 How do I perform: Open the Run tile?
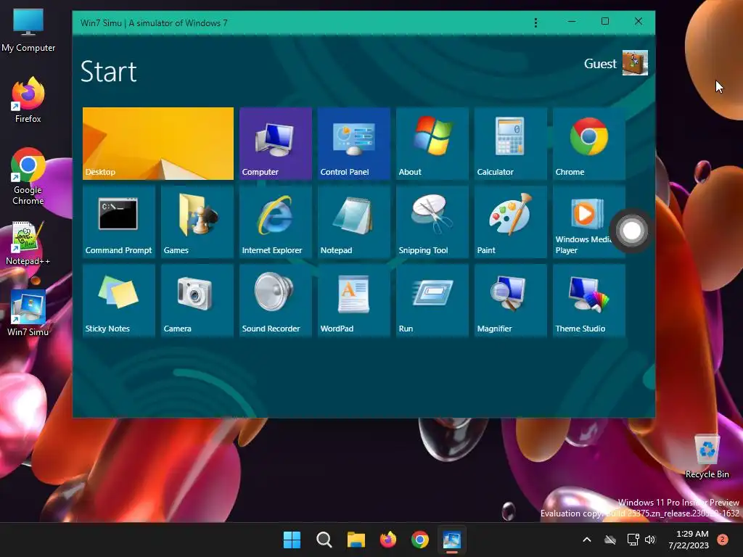click(x=432, y=300)
